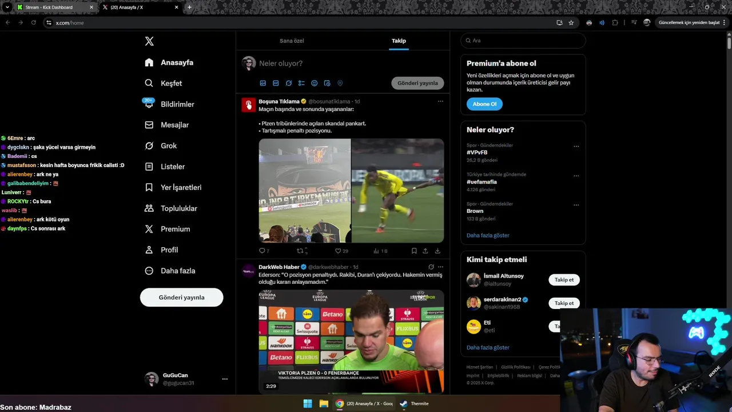Switch to Sana özel tab

[x=292, y=41]
